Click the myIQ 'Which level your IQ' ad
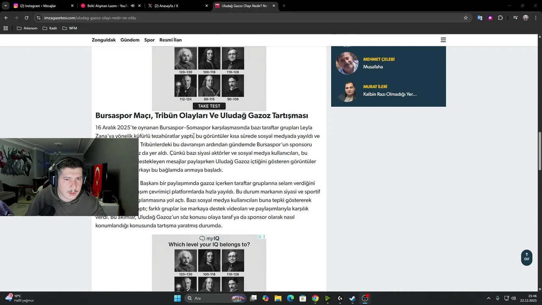Image resolution: width=542 pixels, height=305 pixels. click(x=209, y=263)
